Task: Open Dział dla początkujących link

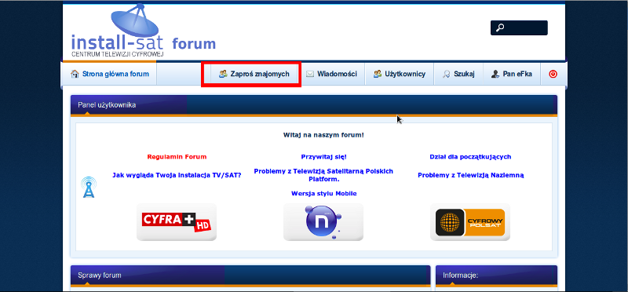Action: coord(470,157)
